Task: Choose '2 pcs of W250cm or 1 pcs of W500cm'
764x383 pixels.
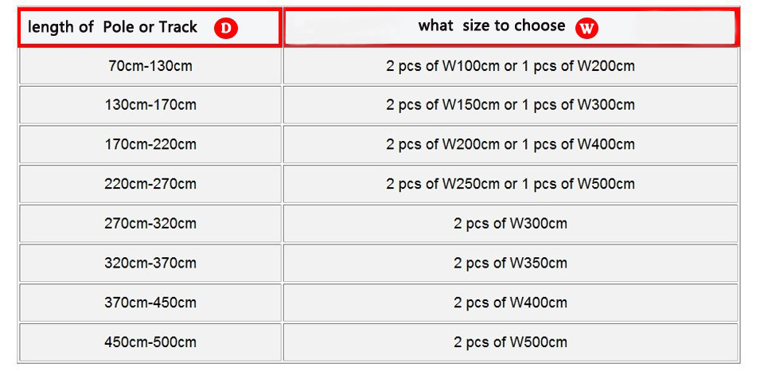Action: coord(510,184)
